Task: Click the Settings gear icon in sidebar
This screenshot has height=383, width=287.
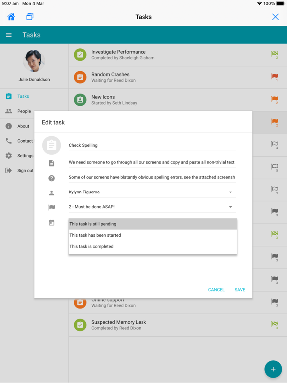Action: pyautogui.click(x=9, y=156)
